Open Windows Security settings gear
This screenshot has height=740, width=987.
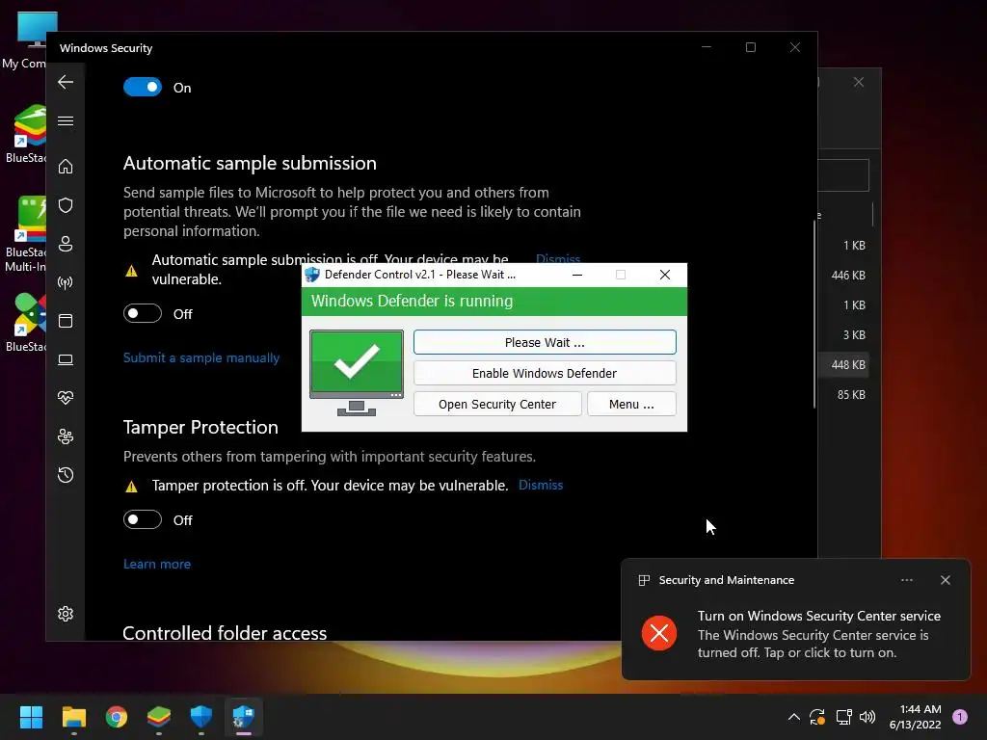point(66,614)
